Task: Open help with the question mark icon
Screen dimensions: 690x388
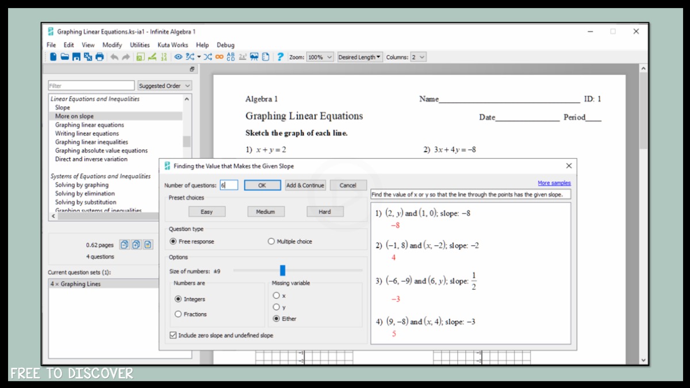Action: tap(280, 57)
